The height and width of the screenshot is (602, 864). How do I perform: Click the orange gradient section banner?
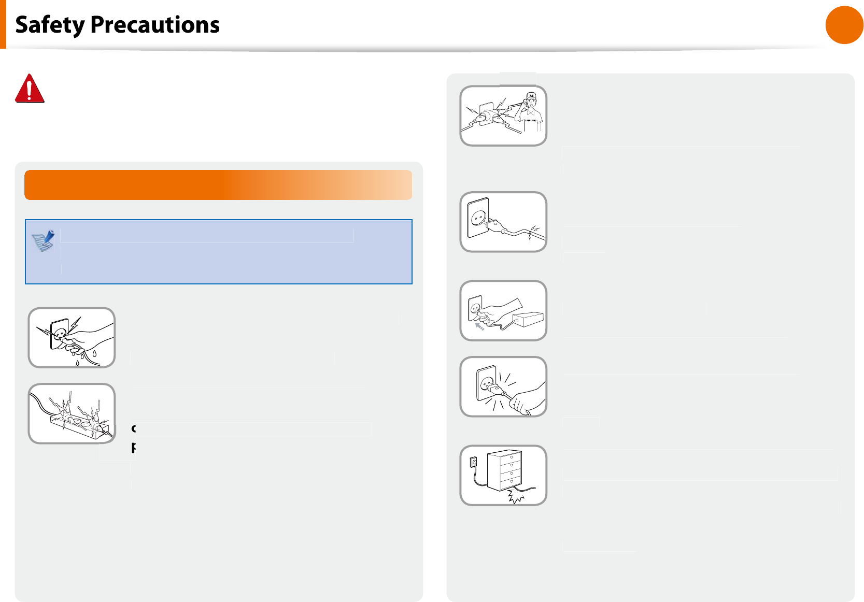(218, 185)
